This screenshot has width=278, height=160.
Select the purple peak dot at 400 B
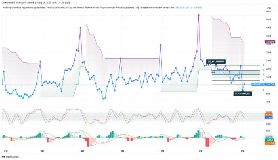(80, 28)
